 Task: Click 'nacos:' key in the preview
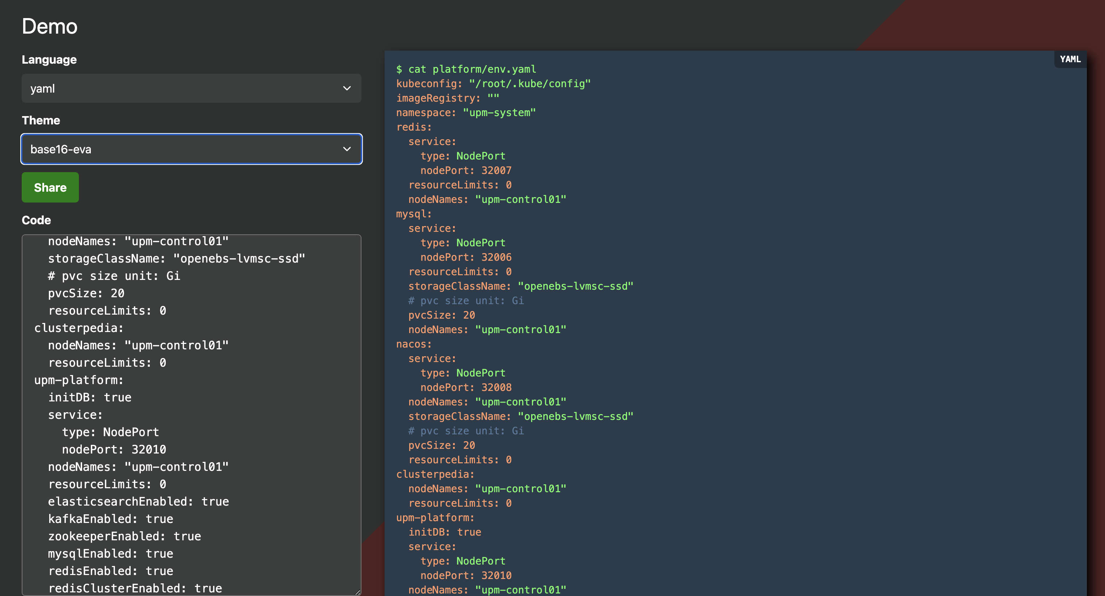pos(414,344)
